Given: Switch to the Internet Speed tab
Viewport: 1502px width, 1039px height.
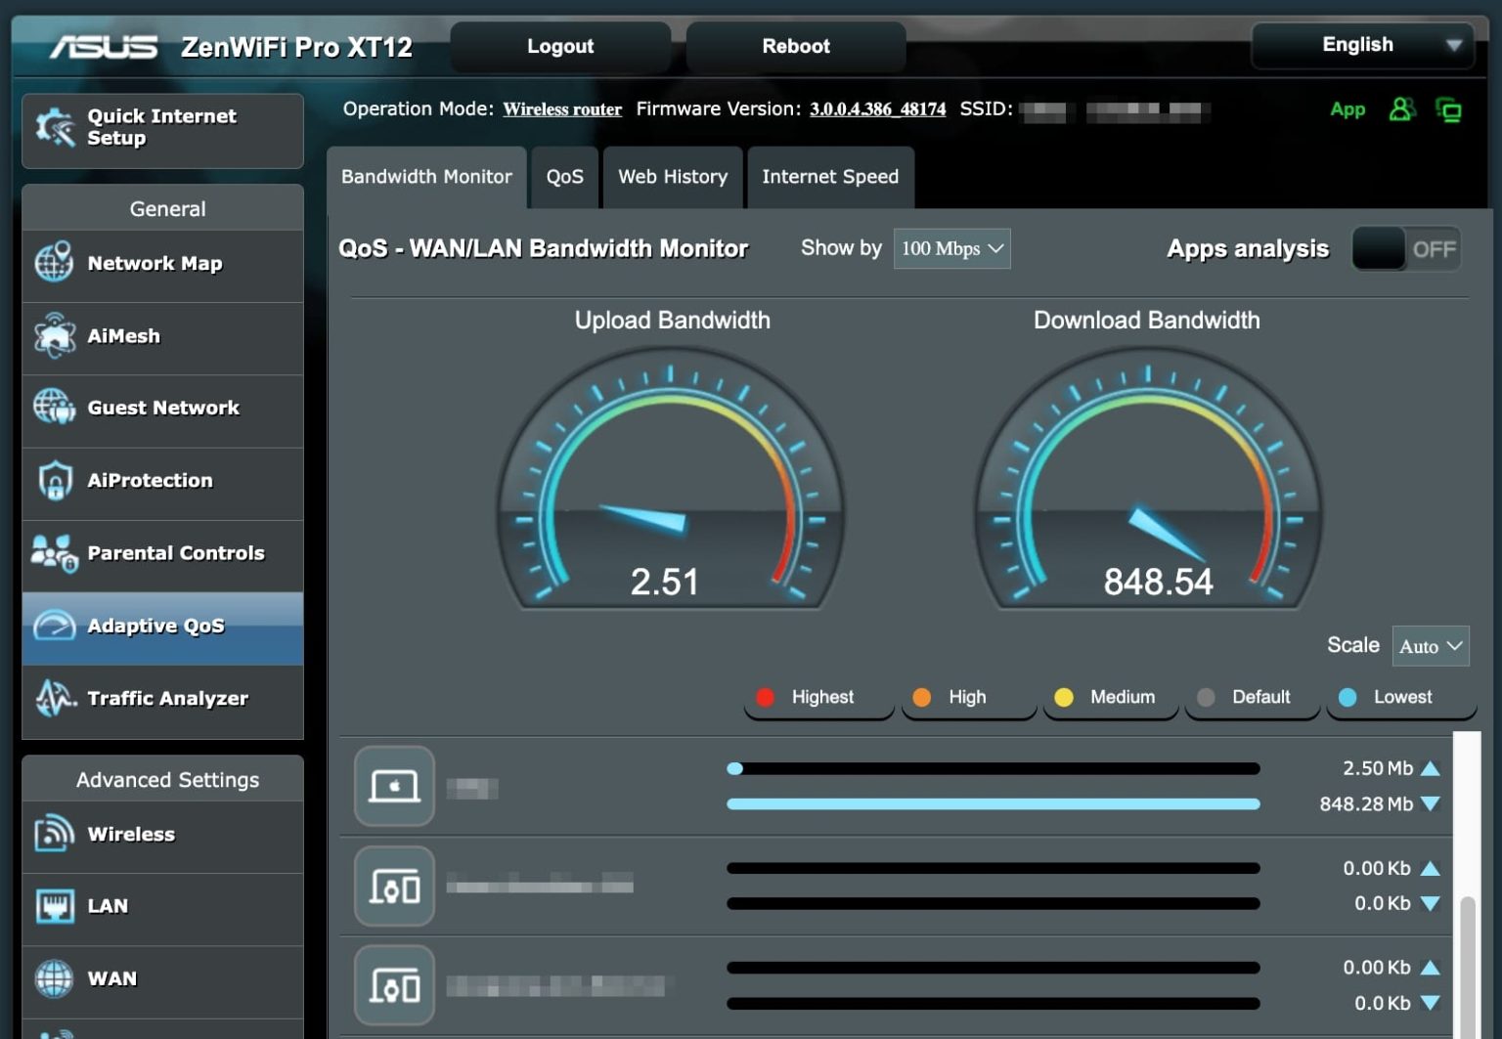Looking at the screenshot, I should [829, 177].
